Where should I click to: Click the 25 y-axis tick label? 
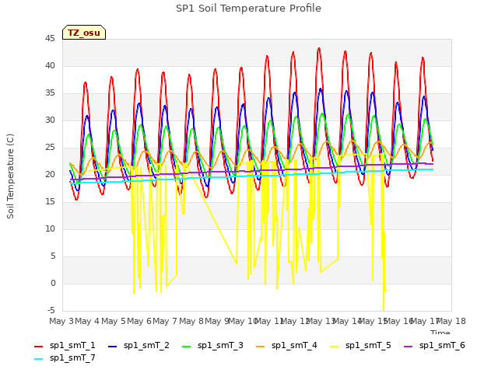click(50, 148)
